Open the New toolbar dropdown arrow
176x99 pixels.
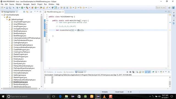(x=4, y=8)
